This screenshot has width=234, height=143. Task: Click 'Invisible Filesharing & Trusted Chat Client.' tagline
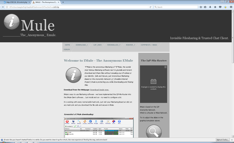(199, 38)
